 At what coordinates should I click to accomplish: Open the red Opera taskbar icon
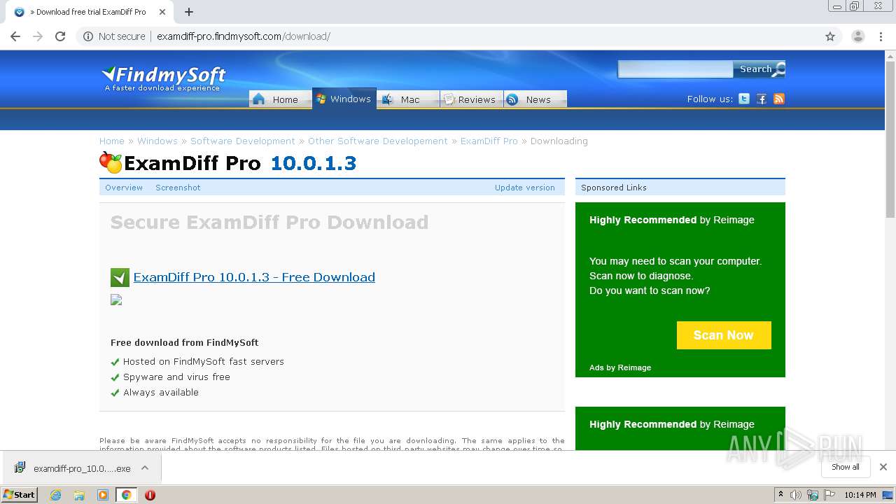coord(150,495)
